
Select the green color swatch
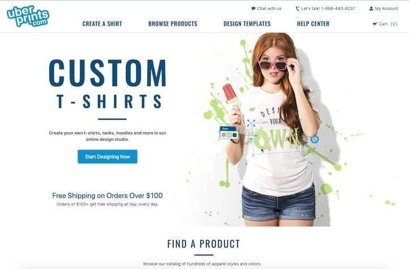(229, 135)
